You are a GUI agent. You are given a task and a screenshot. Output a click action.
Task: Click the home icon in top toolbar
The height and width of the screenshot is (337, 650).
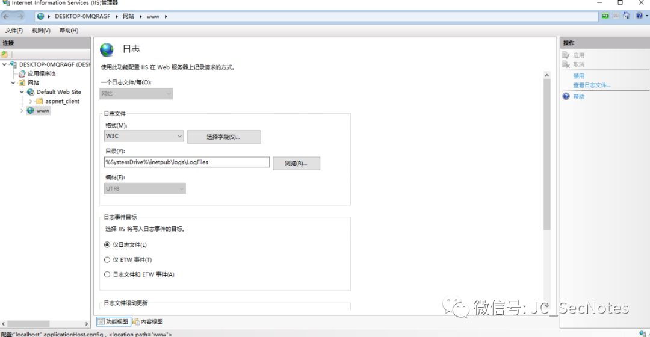[627, 16]
